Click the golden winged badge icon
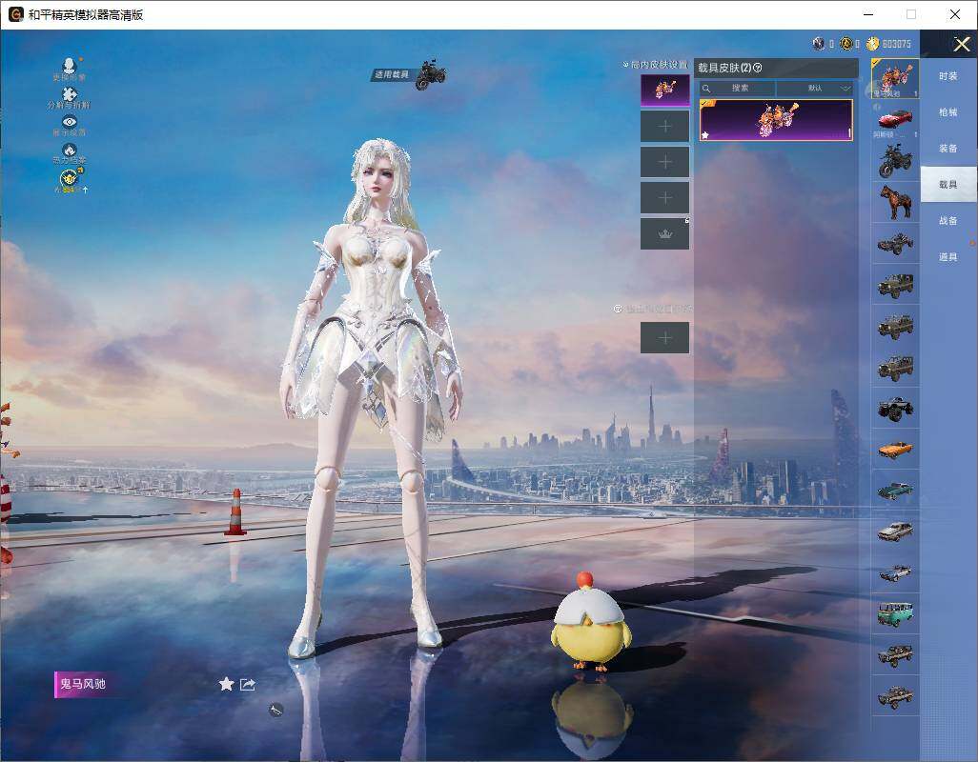The image size is (978, 762). (71, 179)
